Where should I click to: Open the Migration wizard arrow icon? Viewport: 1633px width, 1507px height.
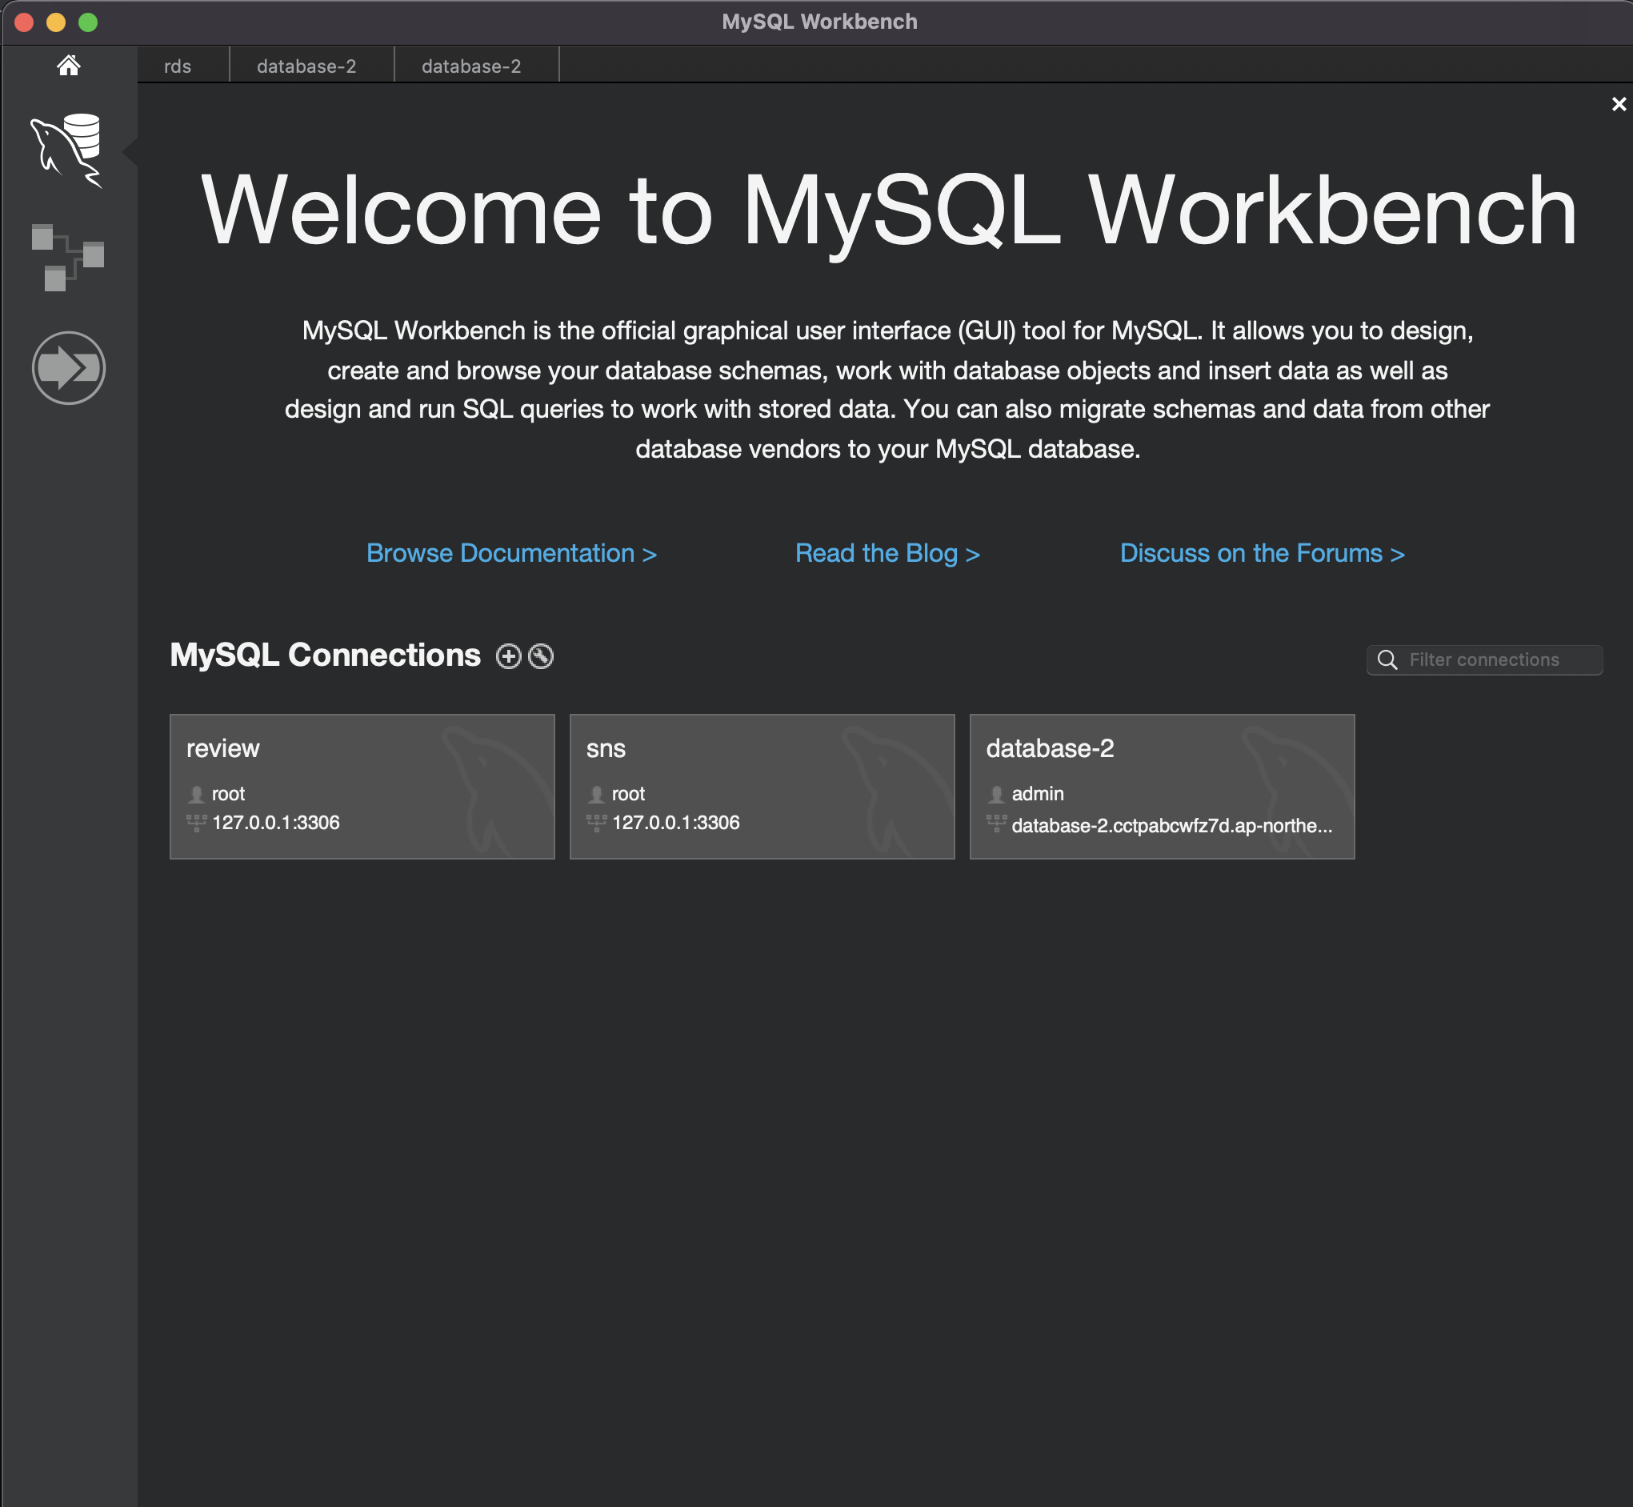[x=69, y=368]
